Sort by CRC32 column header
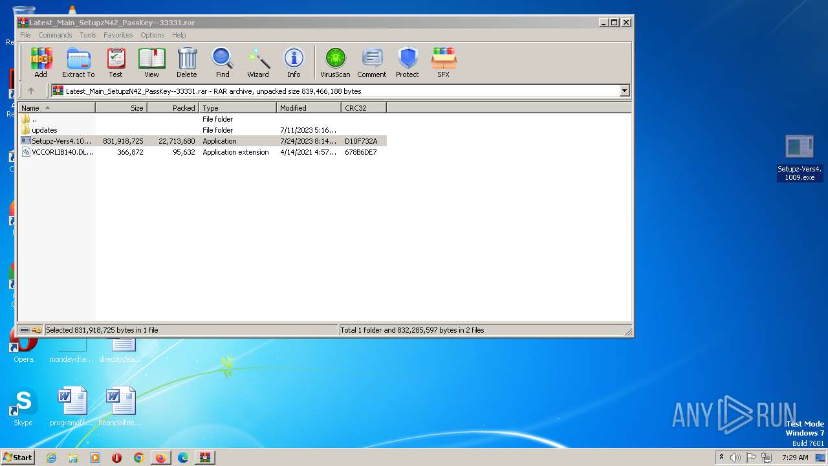The height and width of the screenshot is (466, 828). 364,108
